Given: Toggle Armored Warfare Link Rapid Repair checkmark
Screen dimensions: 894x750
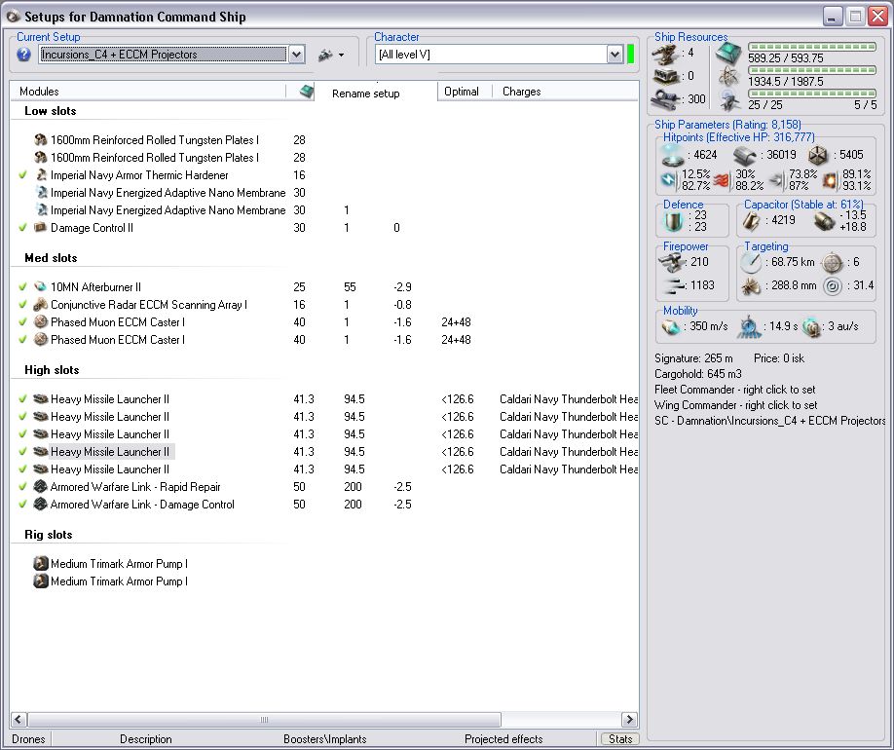Looking at the screenshot, I should coord(22,487).
